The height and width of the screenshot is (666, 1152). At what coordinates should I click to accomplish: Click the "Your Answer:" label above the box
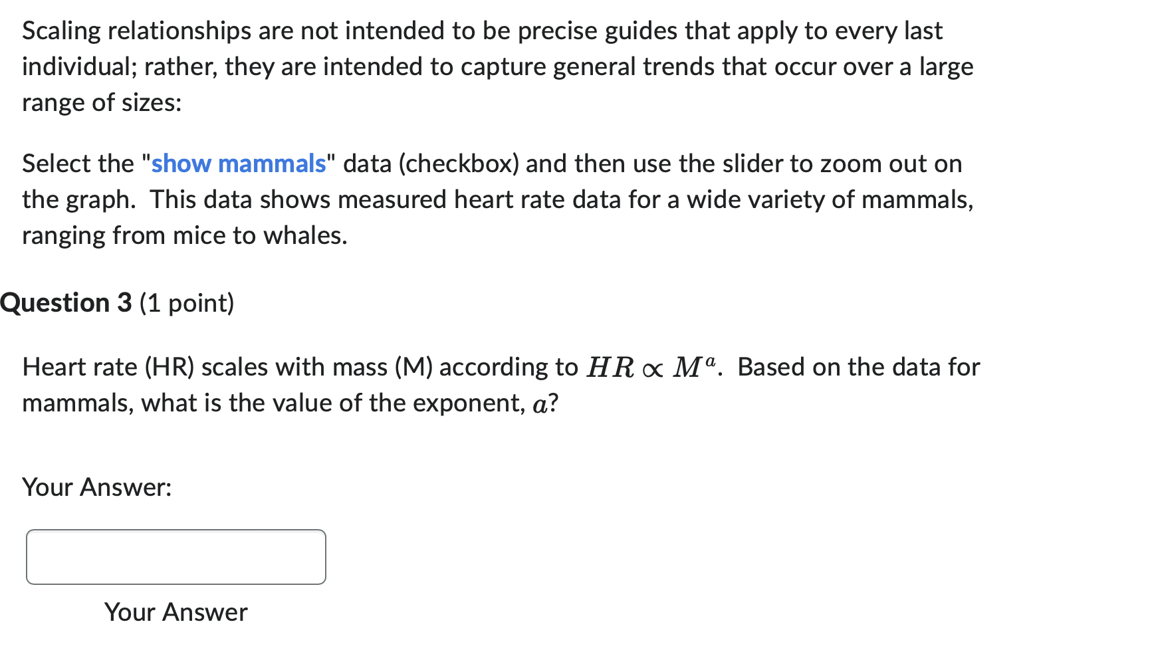pyautogui.click(x=97, y=487)
